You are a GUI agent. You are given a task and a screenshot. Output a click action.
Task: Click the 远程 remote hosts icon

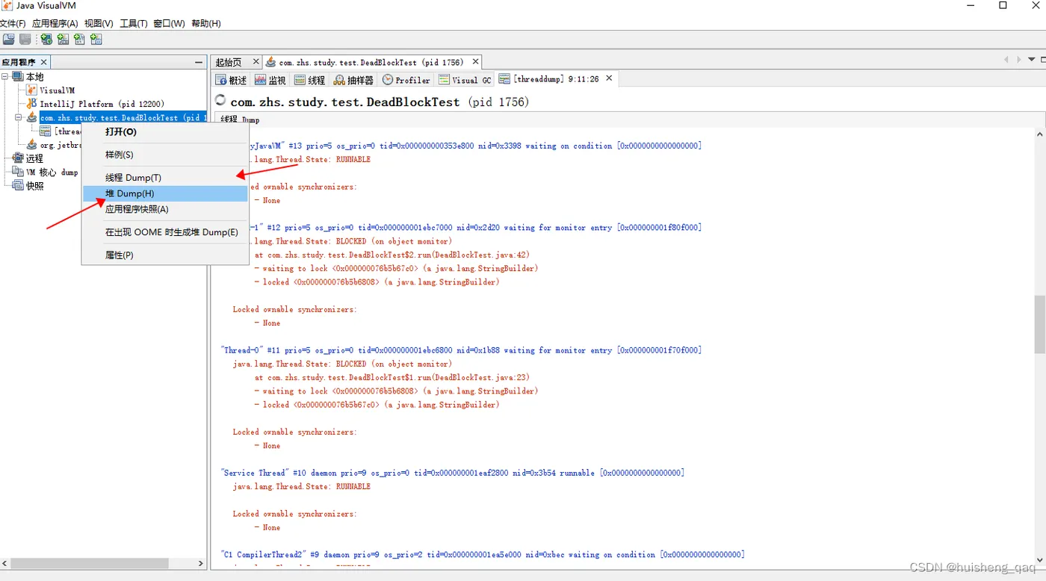pos(18,158)
